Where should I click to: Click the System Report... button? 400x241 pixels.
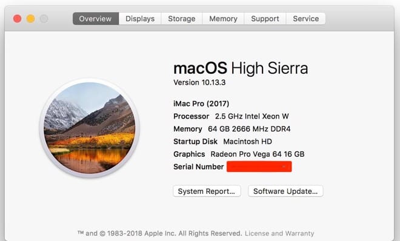[x=207, y=191]
